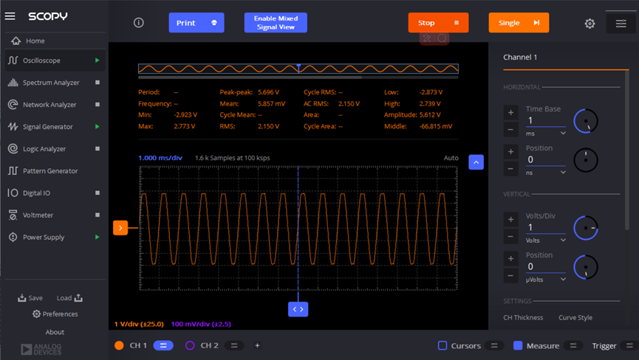Enable the Cursors checkbox
The height and width of the screenshot is (360, 639).
click(442, 345)
